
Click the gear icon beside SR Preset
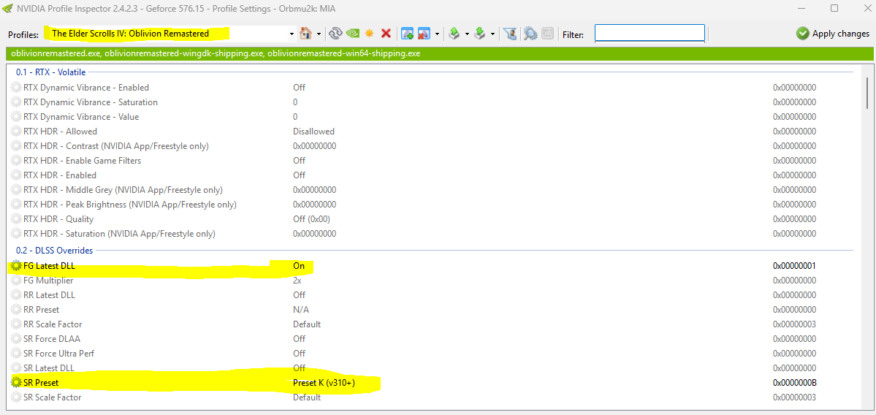coord(16,383)
